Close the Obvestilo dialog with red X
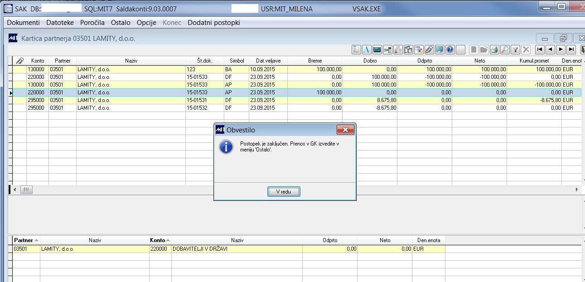 click(345, 130)
